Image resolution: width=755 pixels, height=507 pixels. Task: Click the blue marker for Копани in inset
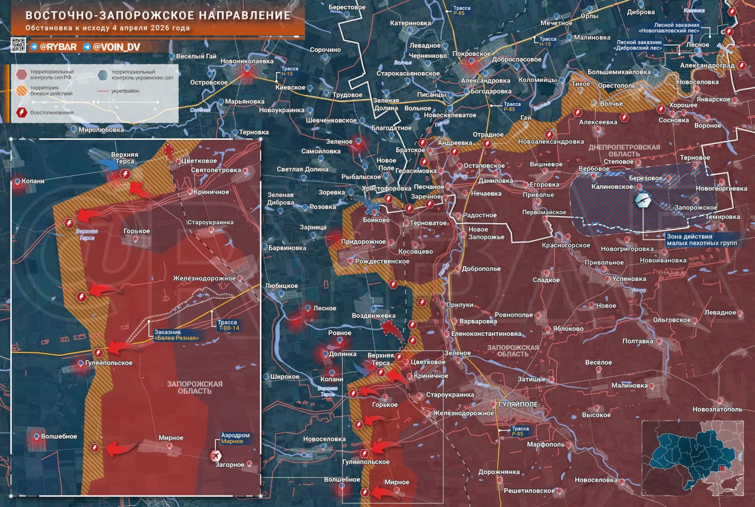(17, 181)
